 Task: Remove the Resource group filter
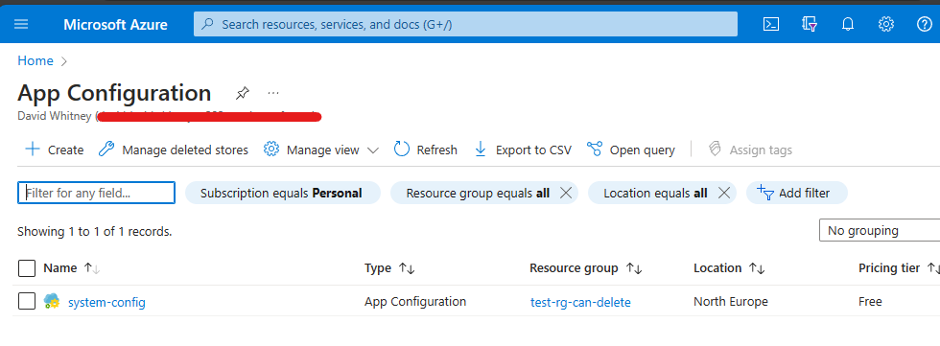565,193
